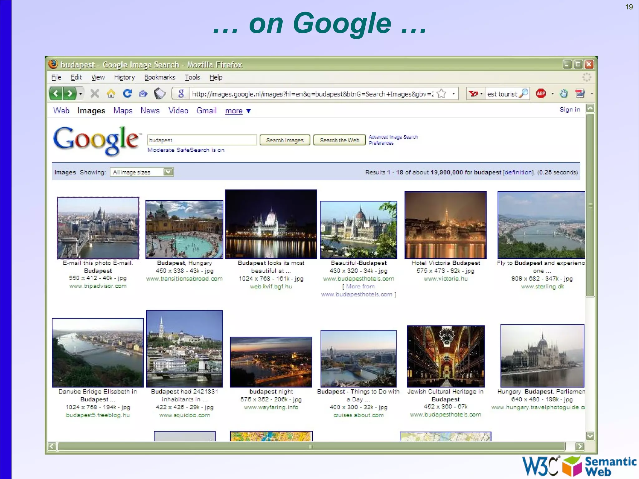Click the Google search box containing 'budapest'

(x=202, y=140)
